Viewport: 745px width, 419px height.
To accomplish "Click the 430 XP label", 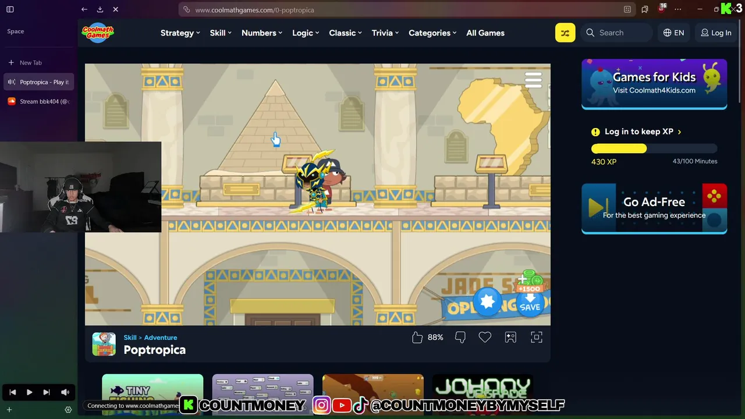I will [604, 162].
